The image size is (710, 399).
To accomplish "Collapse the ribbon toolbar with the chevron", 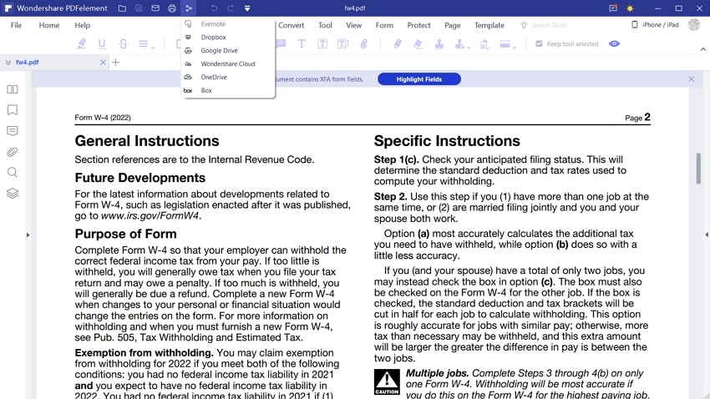I will click(x=702, y=49).
